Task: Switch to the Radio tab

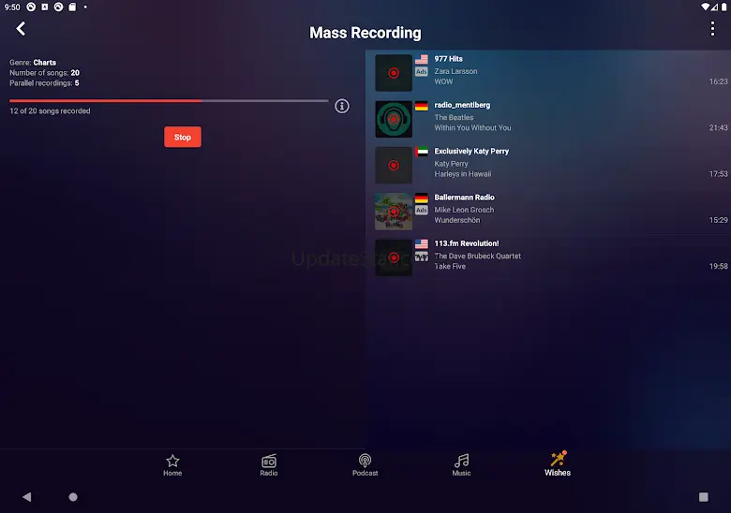Action: click(269, 465)
